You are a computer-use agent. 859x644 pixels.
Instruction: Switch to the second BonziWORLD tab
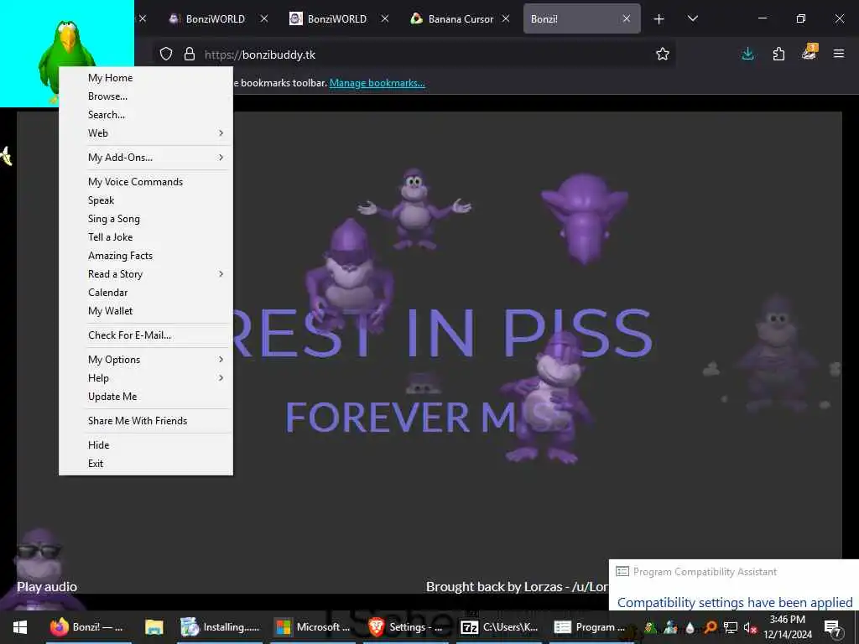[336, 18]
